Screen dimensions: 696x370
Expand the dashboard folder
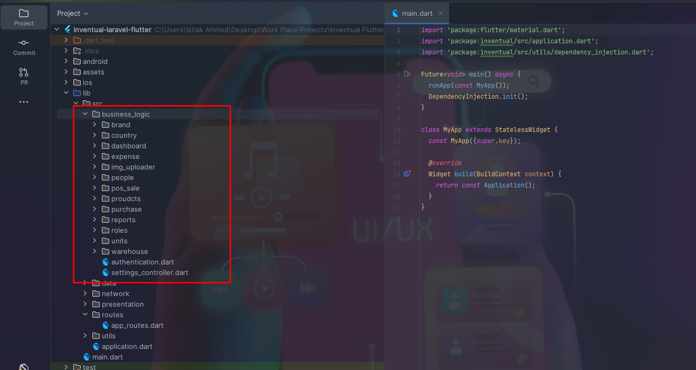[94, 146]
